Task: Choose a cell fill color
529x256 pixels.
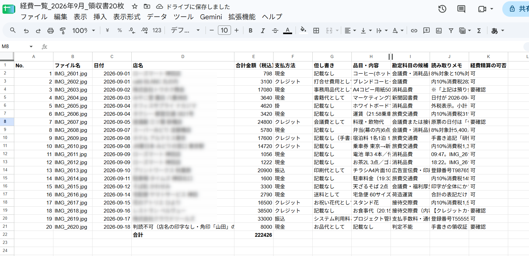Action: coord(303,30)
